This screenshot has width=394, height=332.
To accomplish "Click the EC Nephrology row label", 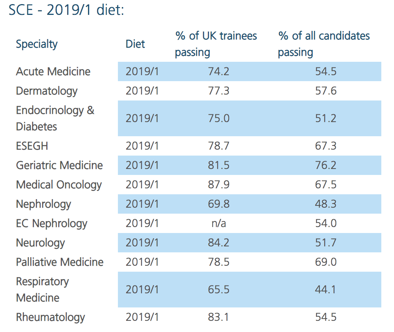I will pos(51,223).
